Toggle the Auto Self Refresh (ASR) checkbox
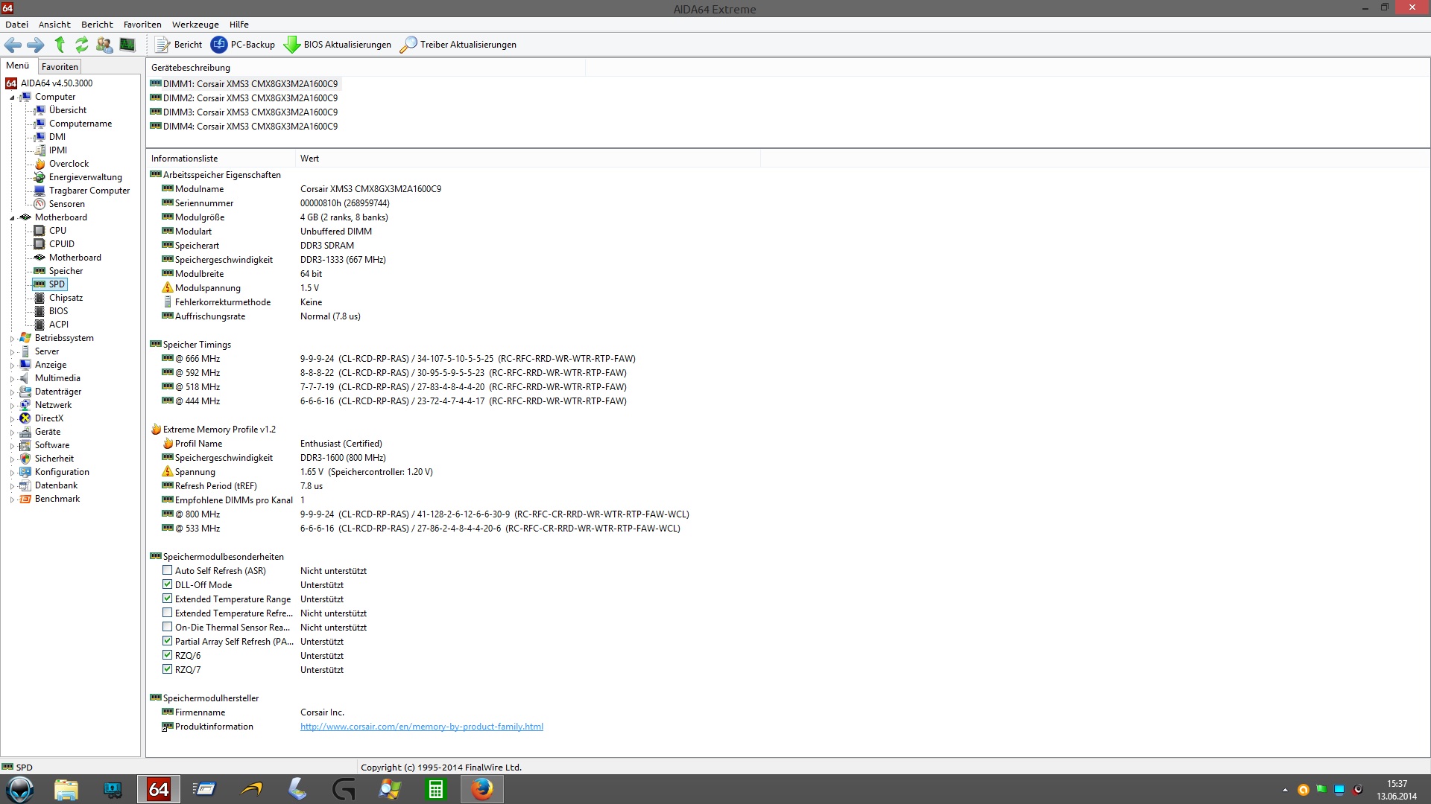The height and width of the screenshot is (804, 1431). 168,571
